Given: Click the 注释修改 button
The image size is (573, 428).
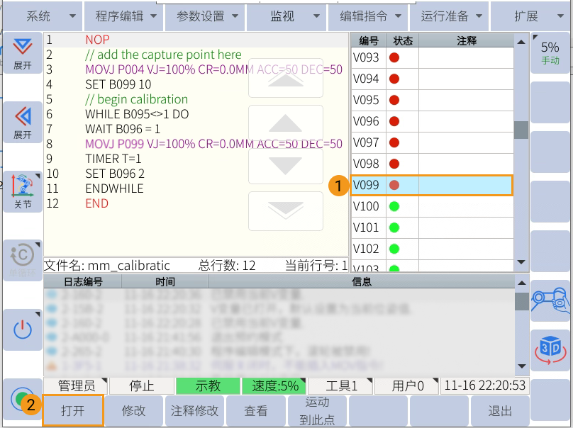Looking at the screenshot, I should click(195, 410).
